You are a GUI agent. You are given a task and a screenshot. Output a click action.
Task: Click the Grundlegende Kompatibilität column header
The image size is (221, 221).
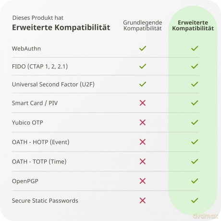pos(143,25)
